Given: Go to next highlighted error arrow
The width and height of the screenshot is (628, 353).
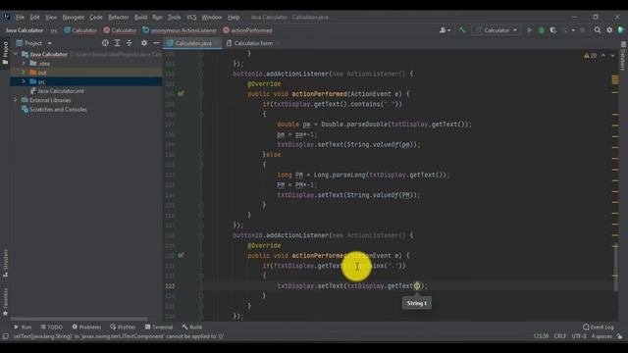Looking at the screenshot, I should coord(612,56).
